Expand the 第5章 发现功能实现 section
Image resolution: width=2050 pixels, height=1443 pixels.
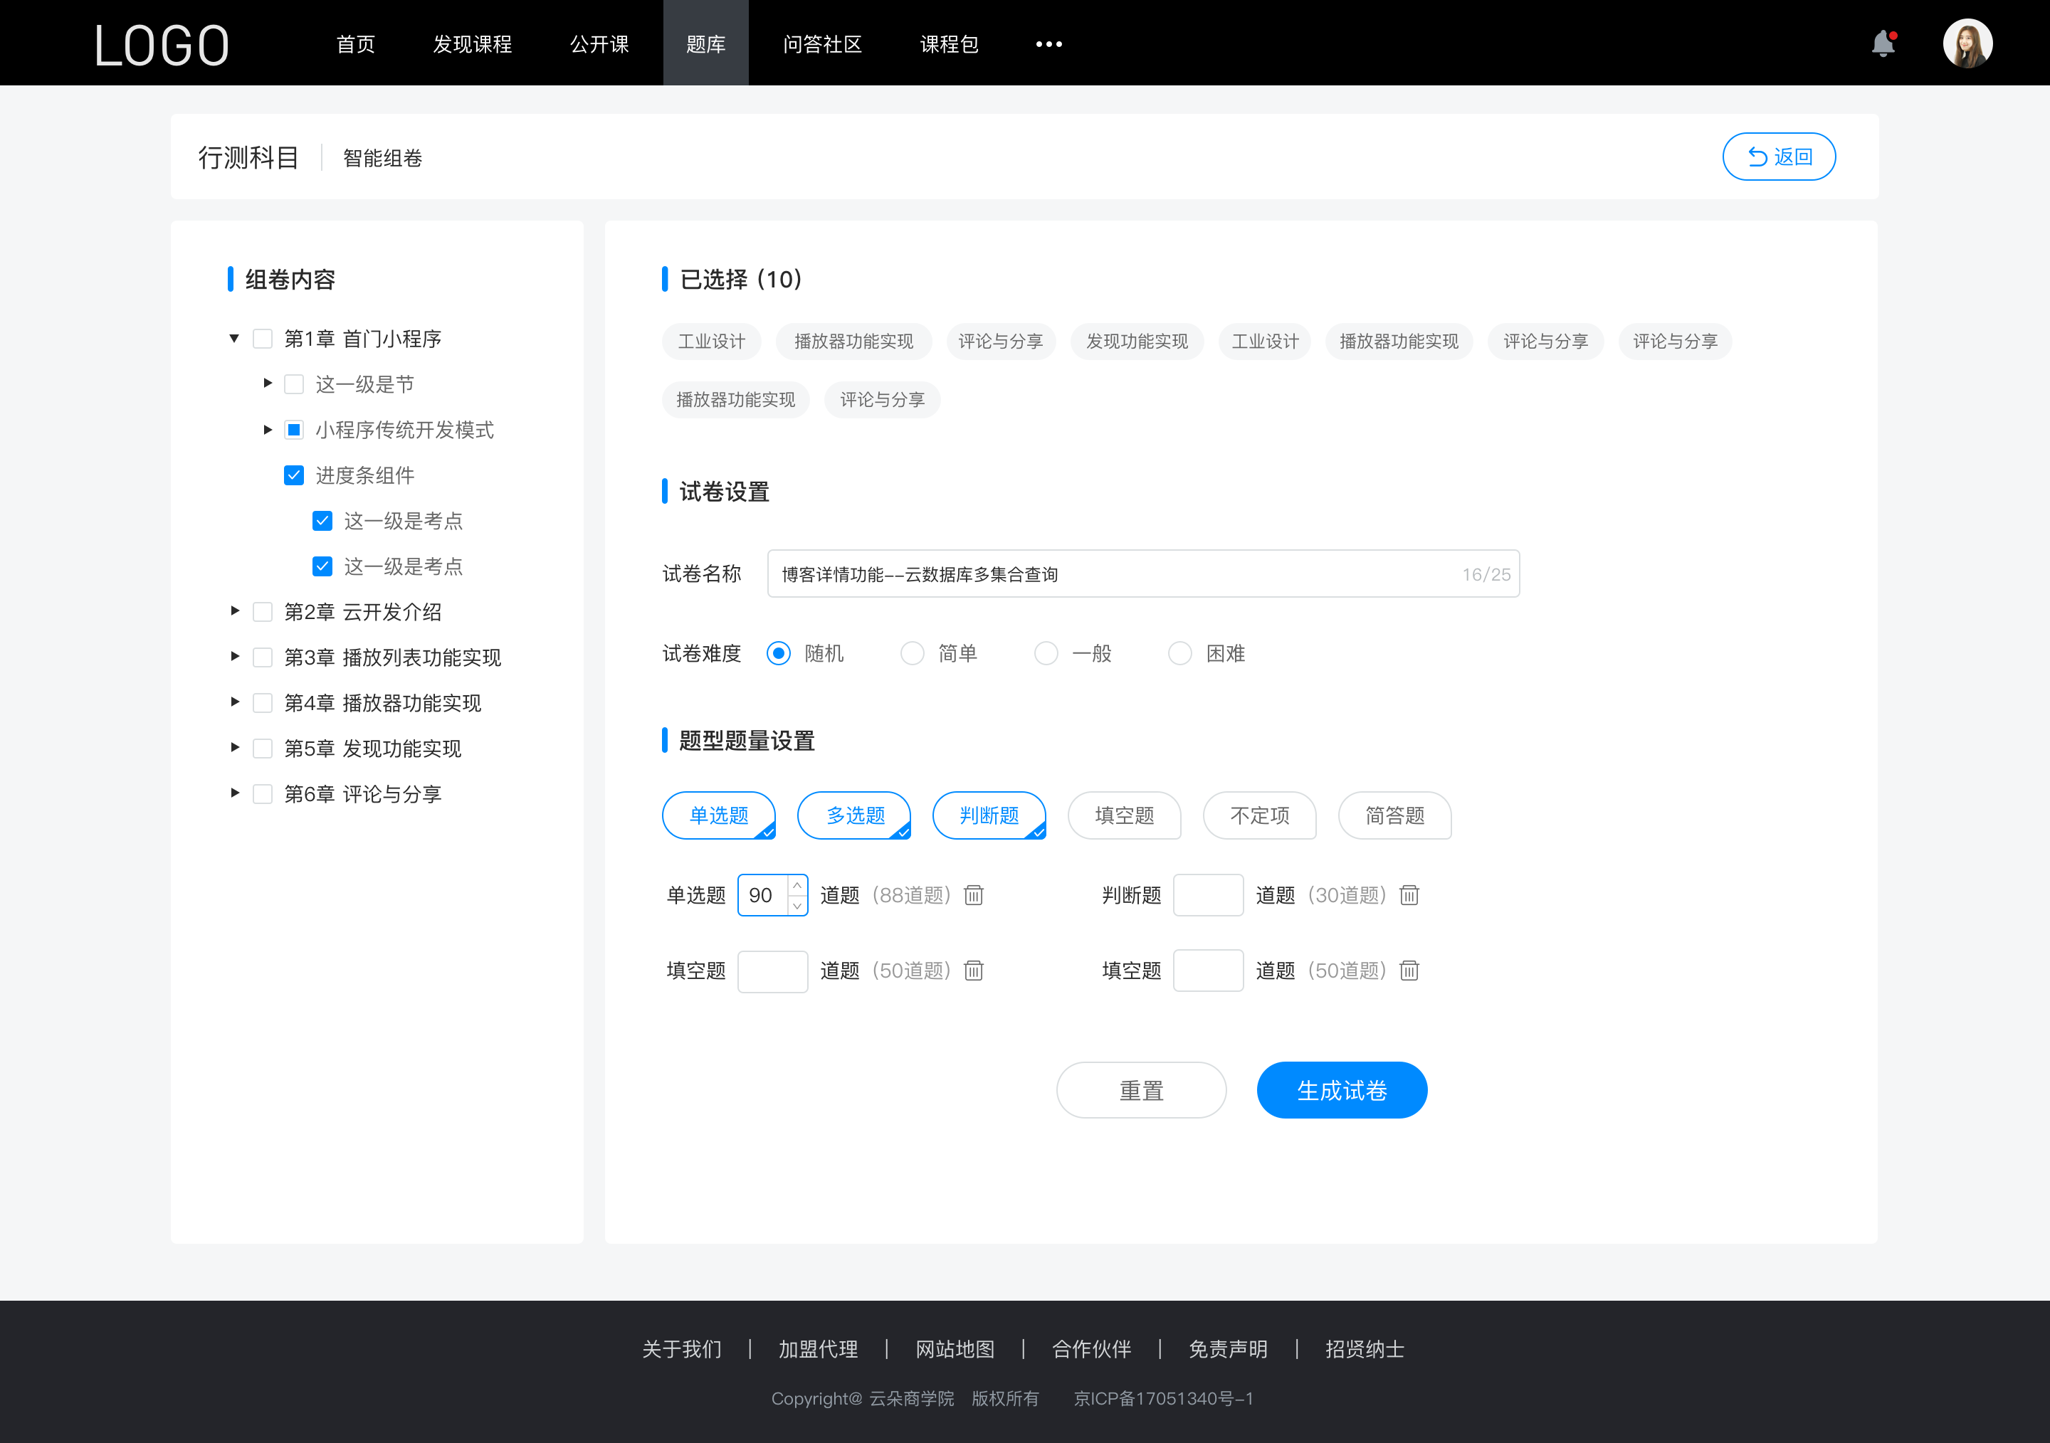233,748
